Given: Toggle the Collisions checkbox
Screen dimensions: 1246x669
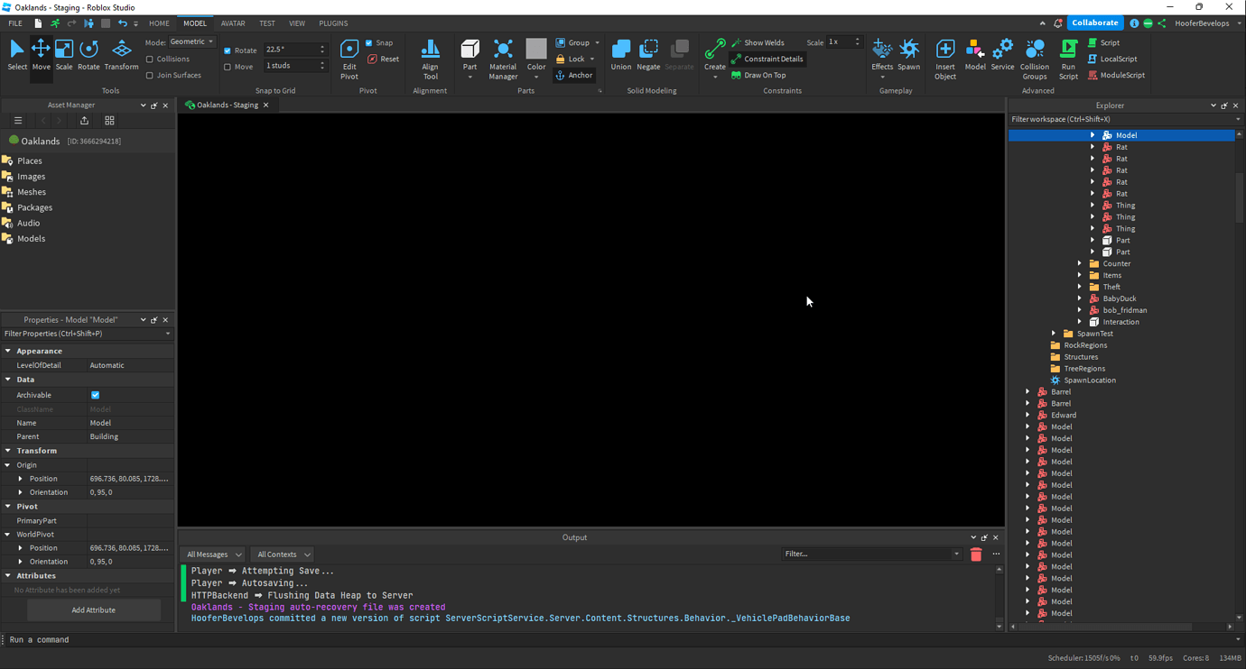Looking at the screenshot, I should pyautogui.click(x=150, y=60).
